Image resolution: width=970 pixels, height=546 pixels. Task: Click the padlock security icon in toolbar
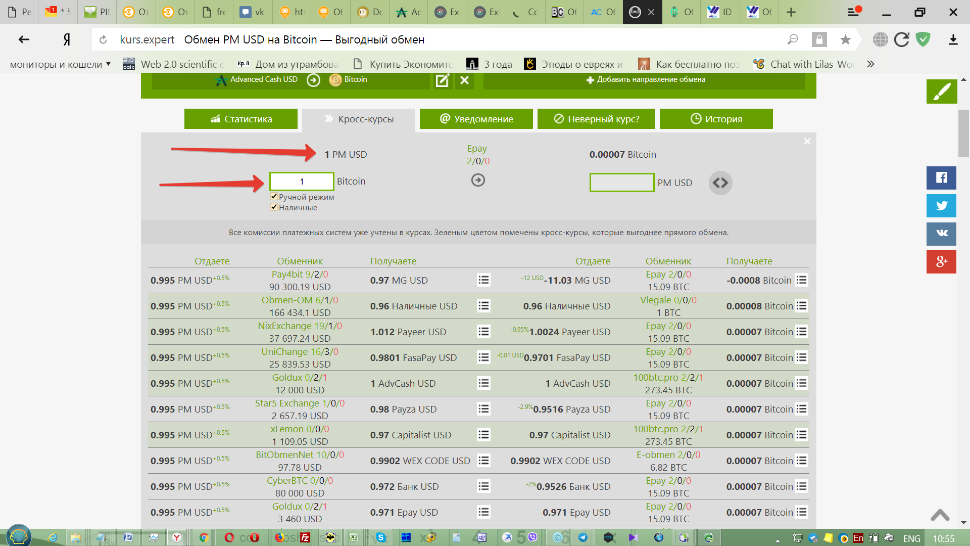point(819,39)
